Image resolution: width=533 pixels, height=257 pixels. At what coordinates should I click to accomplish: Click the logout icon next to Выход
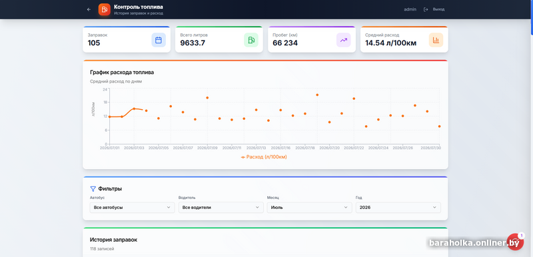426,9
